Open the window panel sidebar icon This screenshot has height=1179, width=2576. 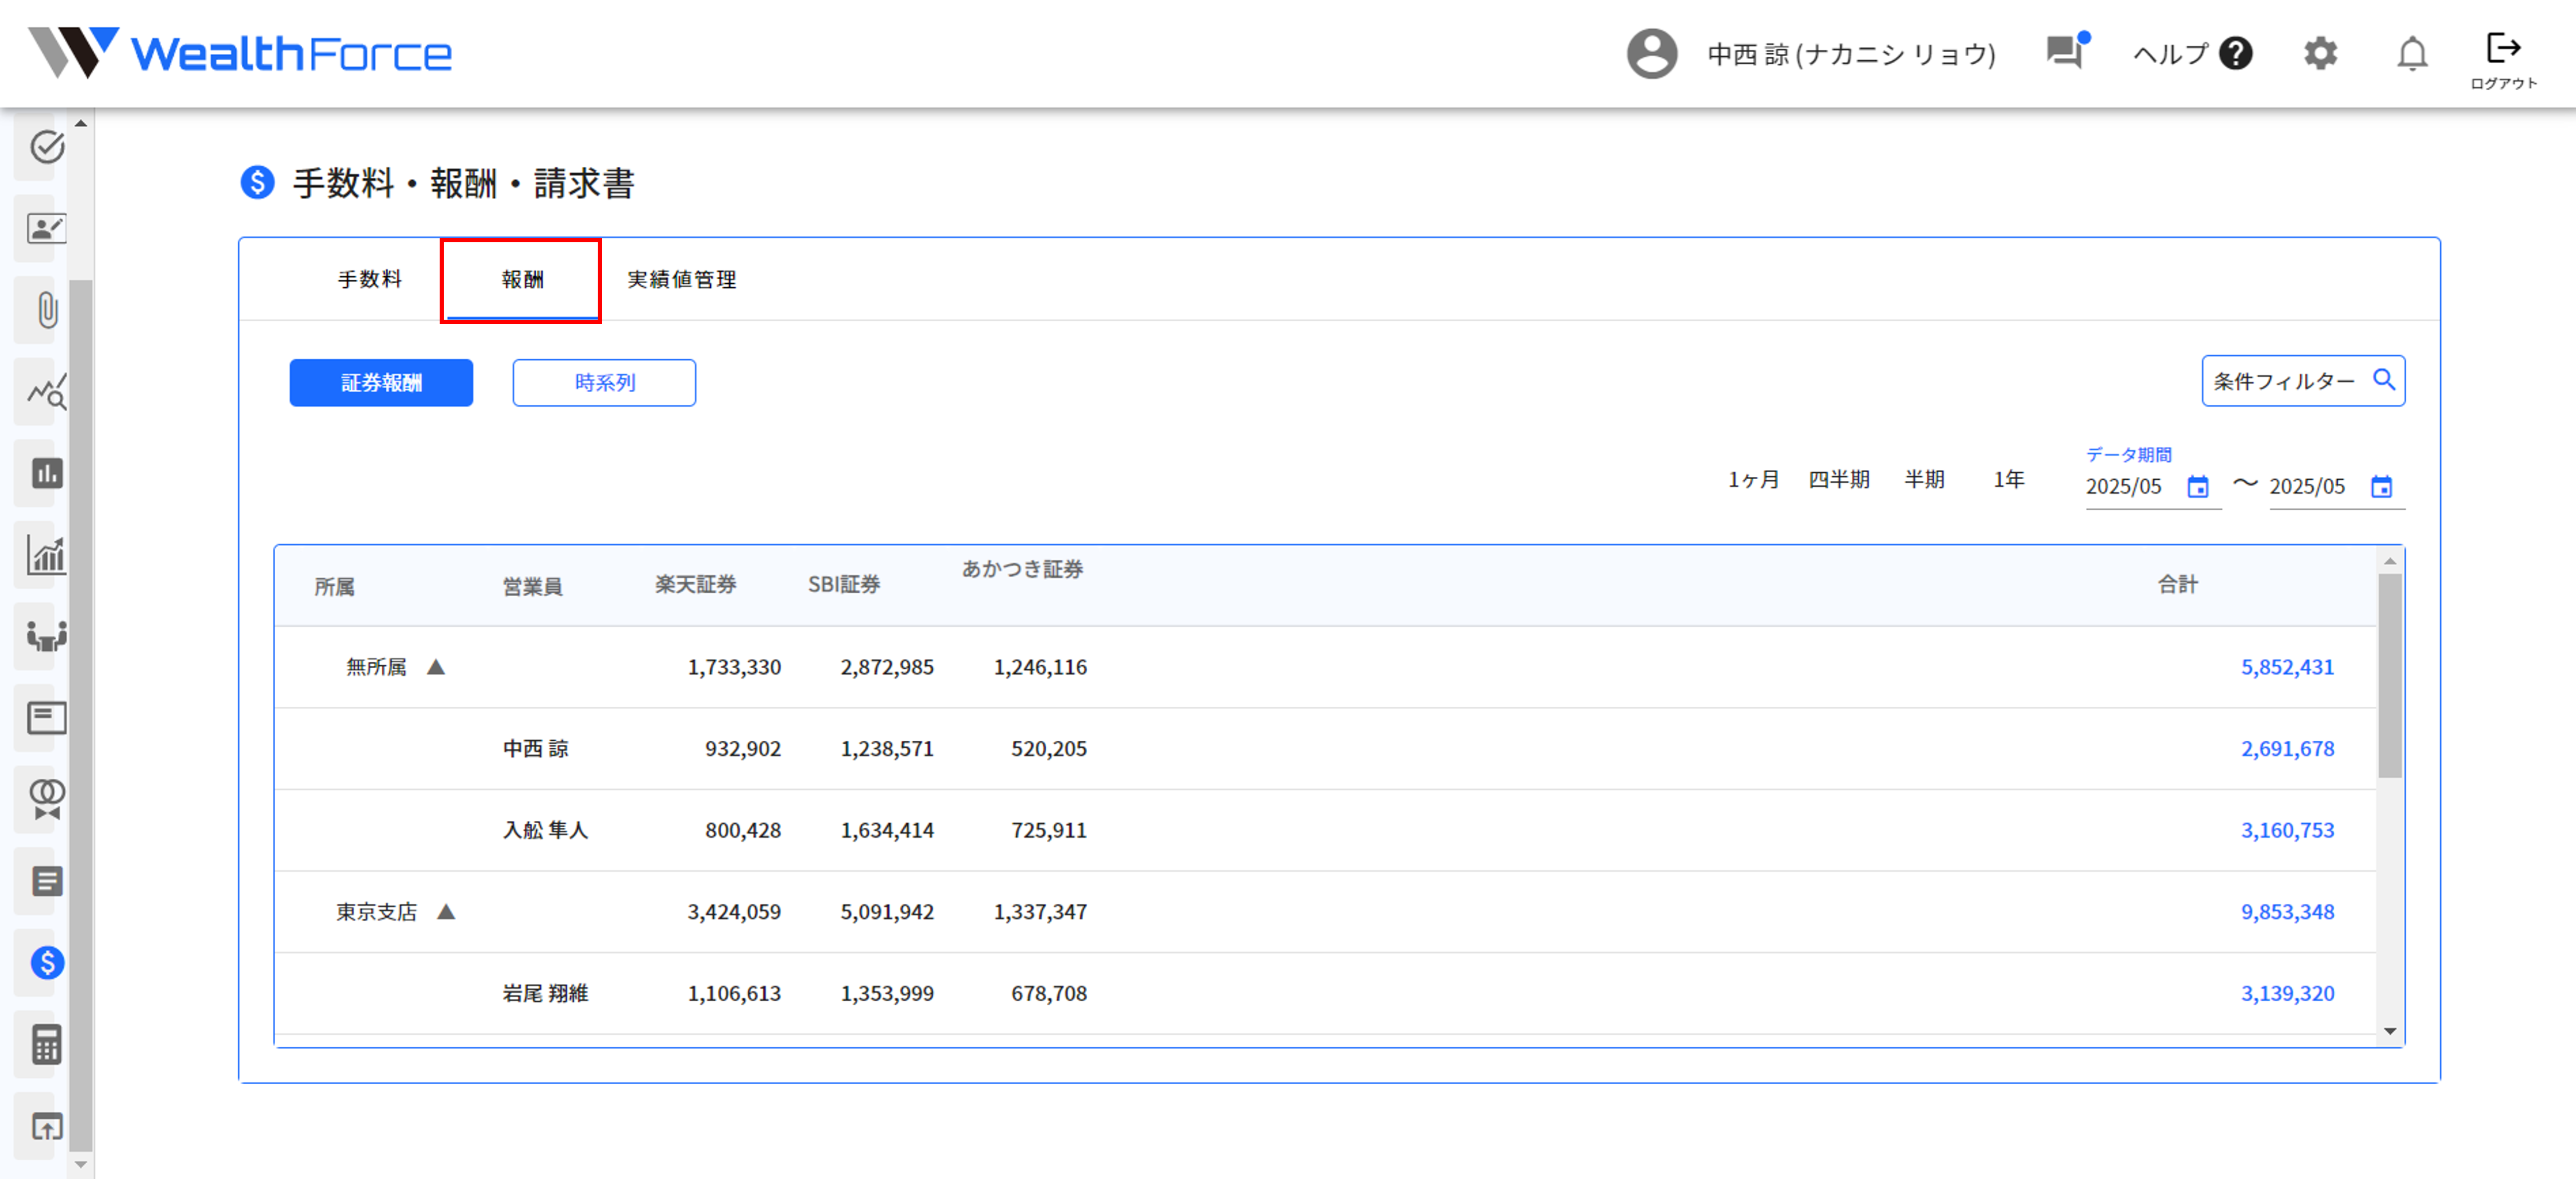point(46,717)
